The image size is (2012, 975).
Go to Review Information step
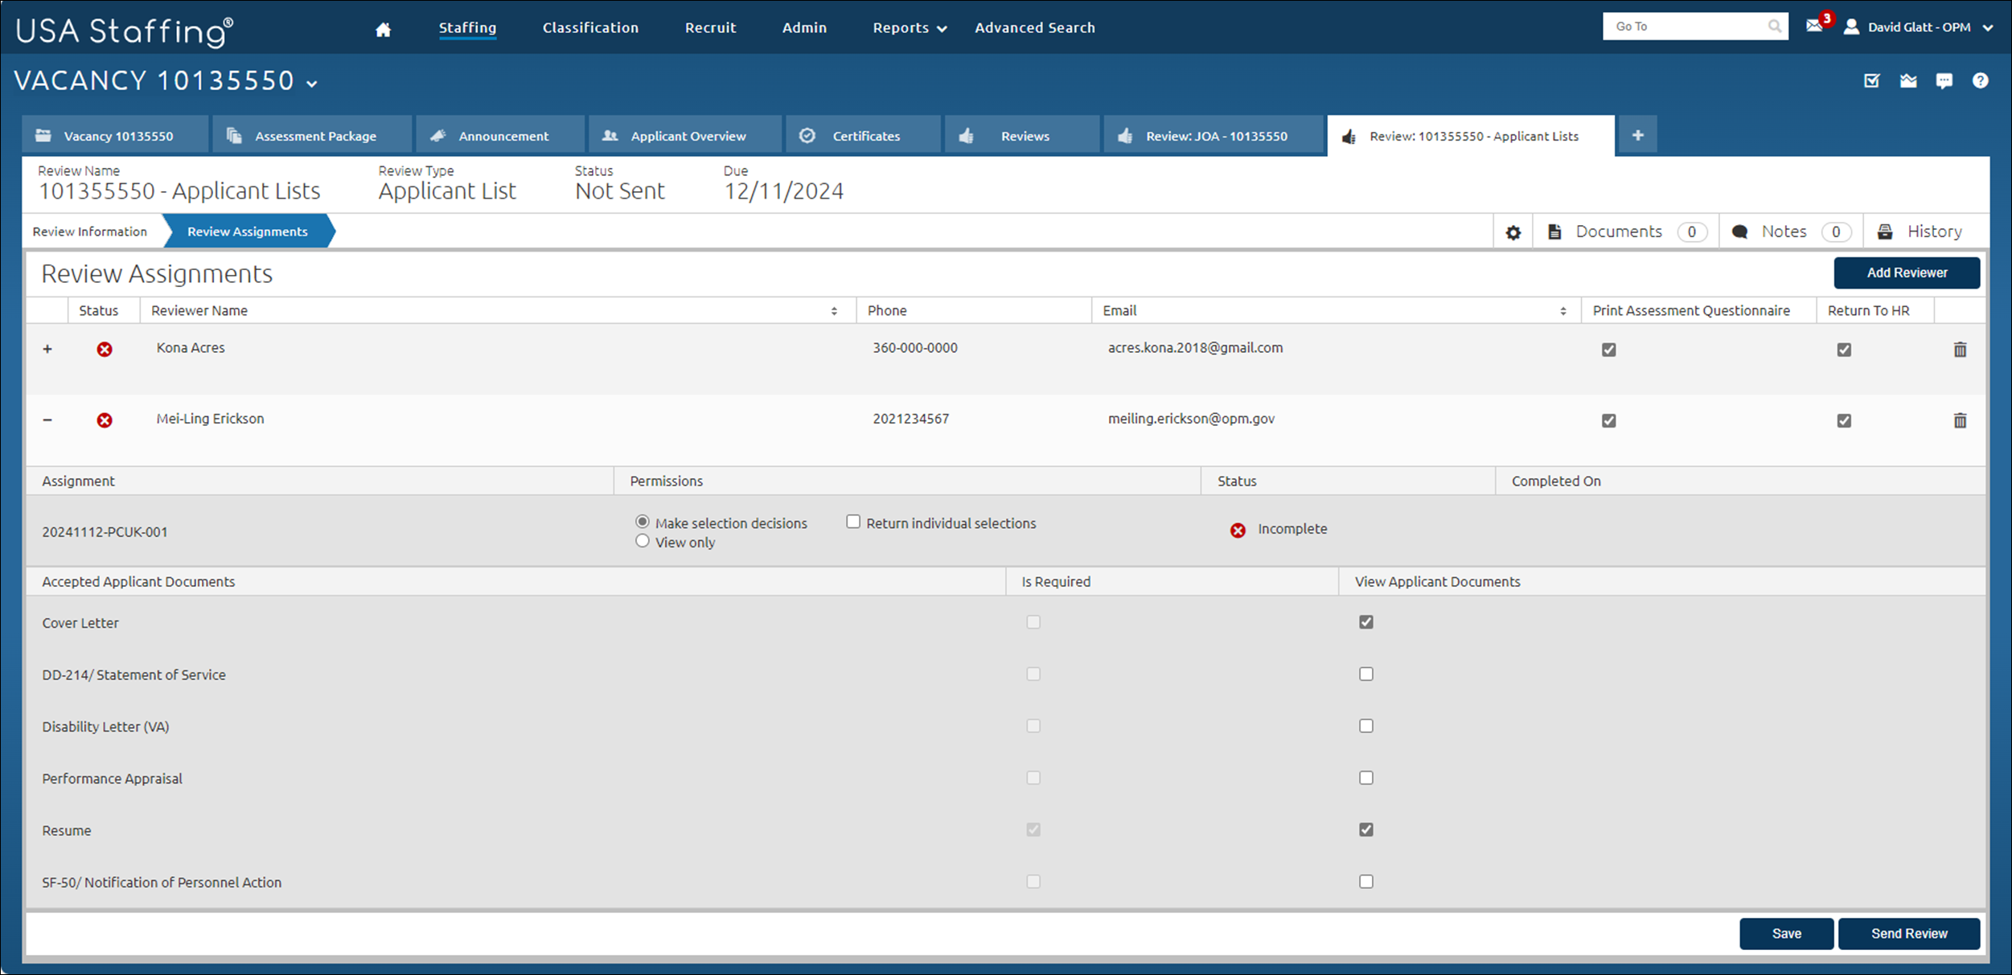pos(90,231)
